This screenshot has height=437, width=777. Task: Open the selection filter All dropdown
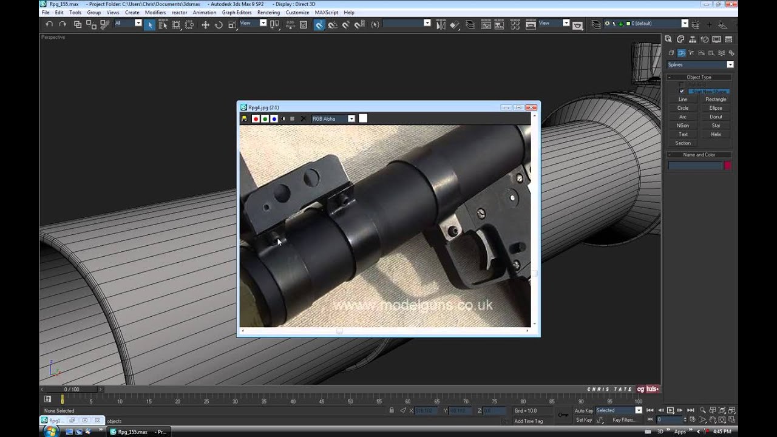tap(127, 23)
